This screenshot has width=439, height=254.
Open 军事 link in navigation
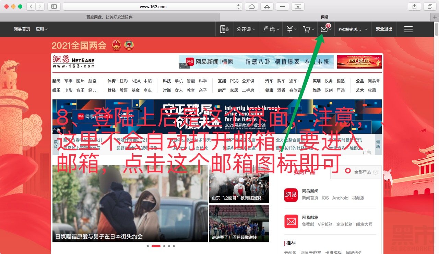tap(68, 81)
